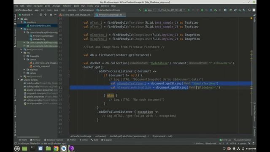270x152 pixels.
Task: Run the app with green play icon
Action: pos(189,10)
